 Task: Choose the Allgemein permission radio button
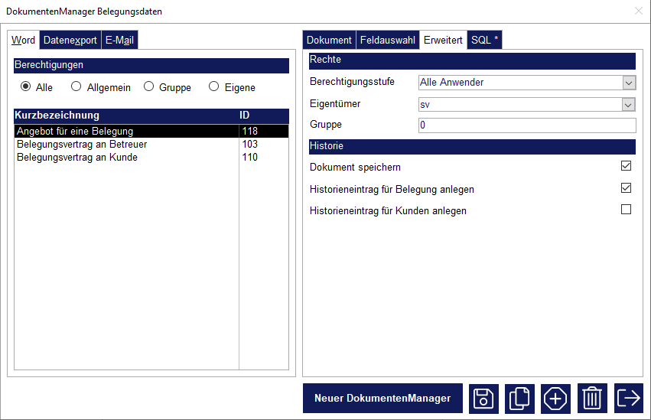coord(76,87)
